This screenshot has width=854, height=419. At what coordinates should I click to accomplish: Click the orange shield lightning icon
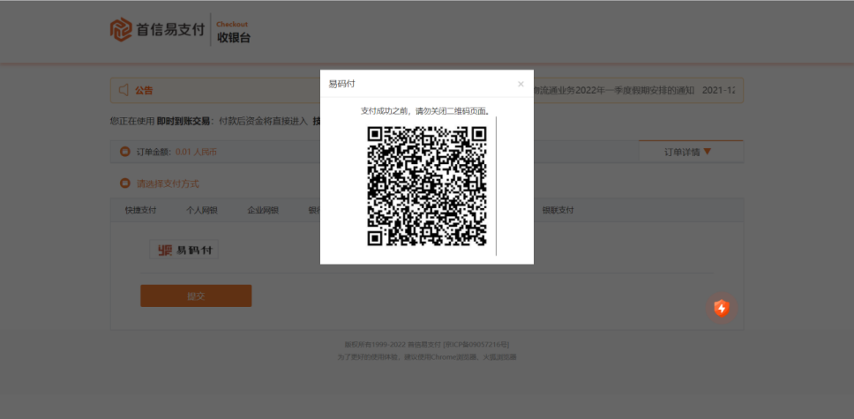[722, 309]
